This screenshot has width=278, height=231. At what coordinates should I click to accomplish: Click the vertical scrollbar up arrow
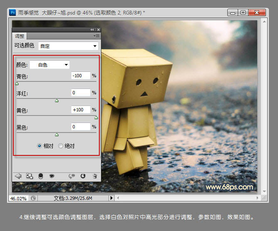tap(264, 22)
